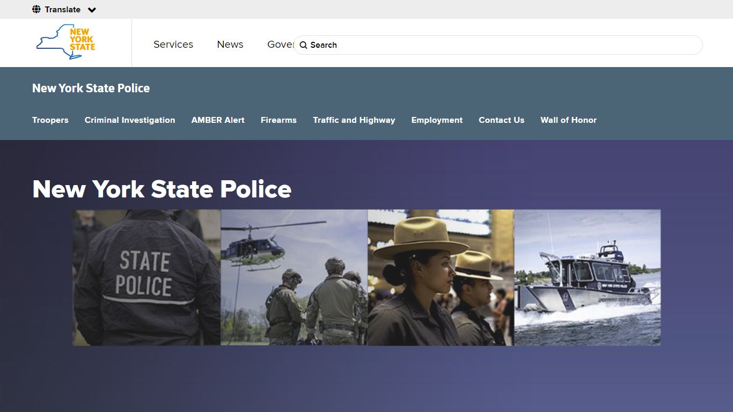Open the Firearms navigation link
This screenshot has width=733, height=412.
tap(278, 120)
